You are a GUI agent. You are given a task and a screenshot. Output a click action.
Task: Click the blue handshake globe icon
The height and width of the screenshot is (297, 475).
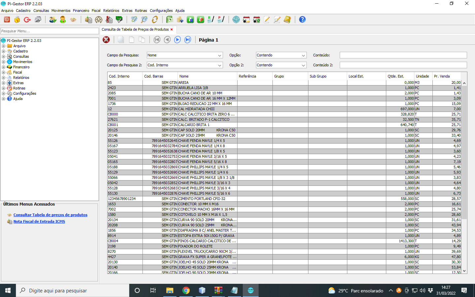pos(236,19)
